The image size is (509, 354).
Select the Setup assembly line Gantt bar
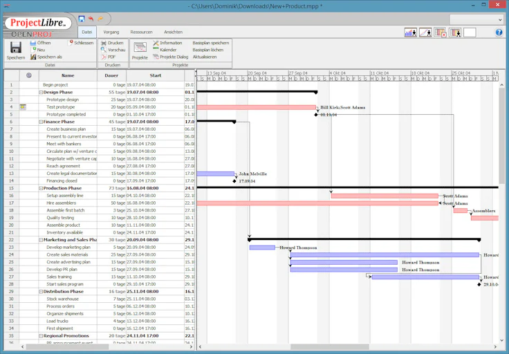[x=385, y=196]
